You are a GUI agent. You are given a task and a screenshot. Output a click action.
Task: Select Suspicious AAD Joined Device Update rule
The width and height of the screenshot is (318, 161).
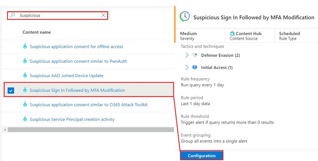coord(67,76)
